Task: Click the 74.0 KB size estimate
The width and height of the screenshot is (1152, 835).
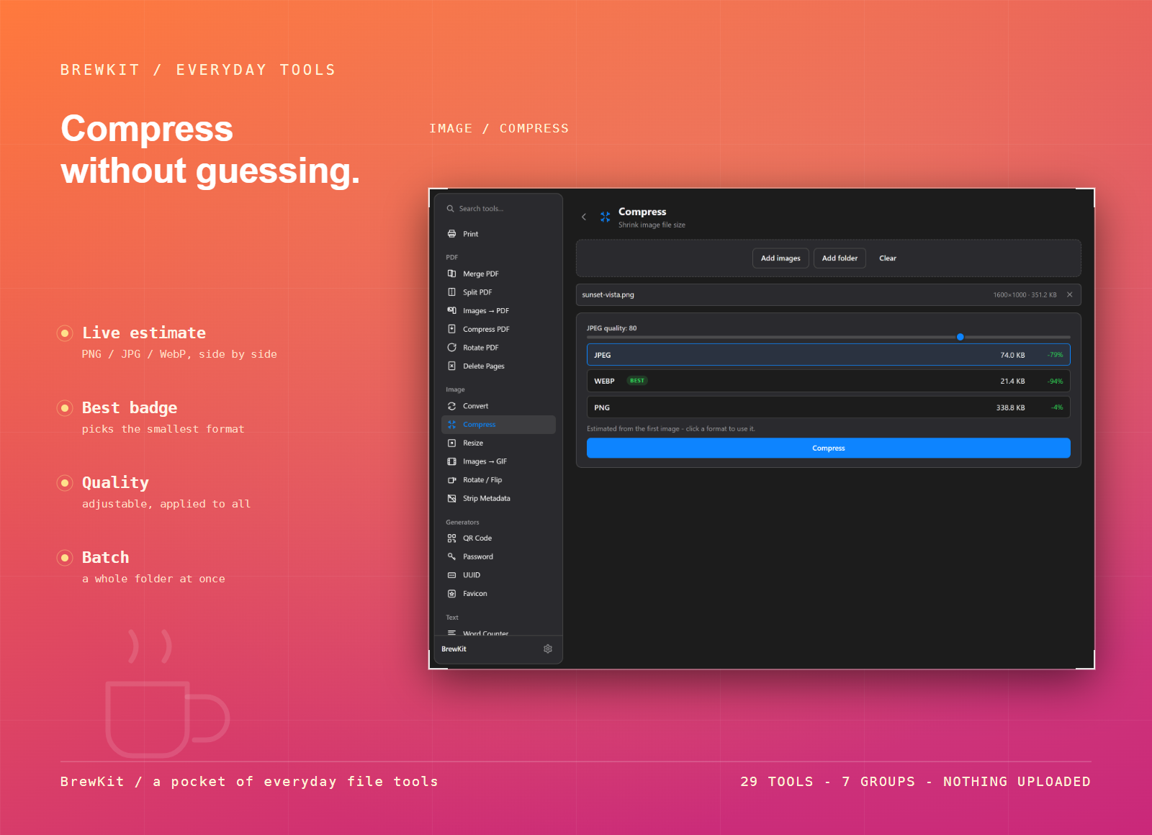Action: 1012,355
